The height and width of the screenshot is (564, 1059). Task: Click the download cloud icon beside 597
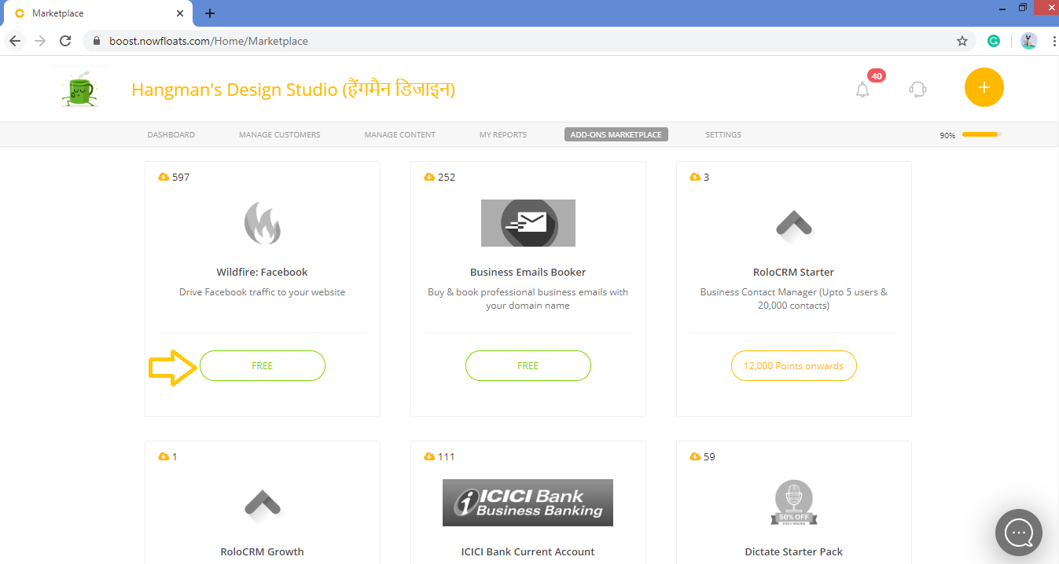(164, 178)
